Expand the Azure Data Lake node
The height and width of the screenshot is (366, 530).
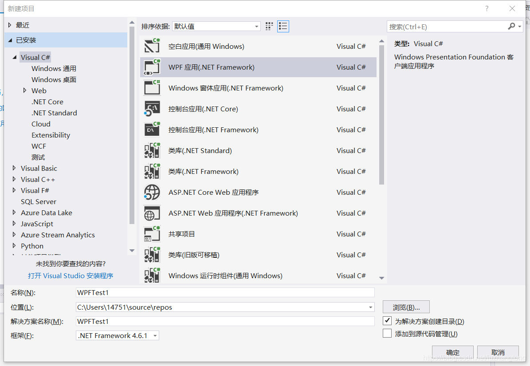(14, 212)
